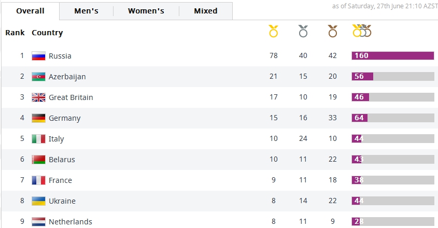Viewport: 438px width, 228px height.
Task: Click the Ukraine flag icon
Action: pyautogui.click(x=38, y=201)
